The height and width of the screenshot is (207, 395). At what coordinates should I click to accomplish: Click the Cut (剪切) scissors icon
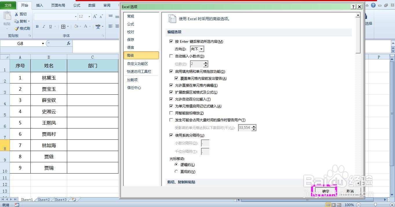point(17,14)
